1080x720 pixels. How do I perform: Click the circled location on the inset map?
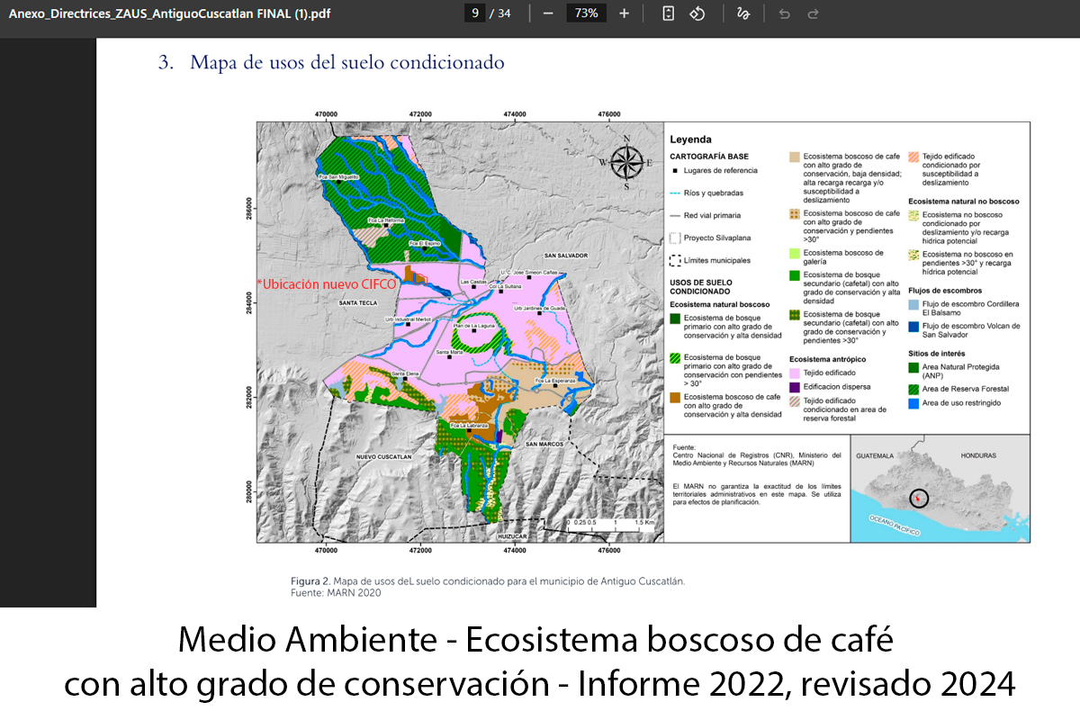(x=918, y=498)
